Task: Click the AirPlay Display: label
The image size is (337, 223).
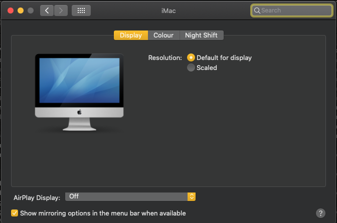Action: coord(37,197)
